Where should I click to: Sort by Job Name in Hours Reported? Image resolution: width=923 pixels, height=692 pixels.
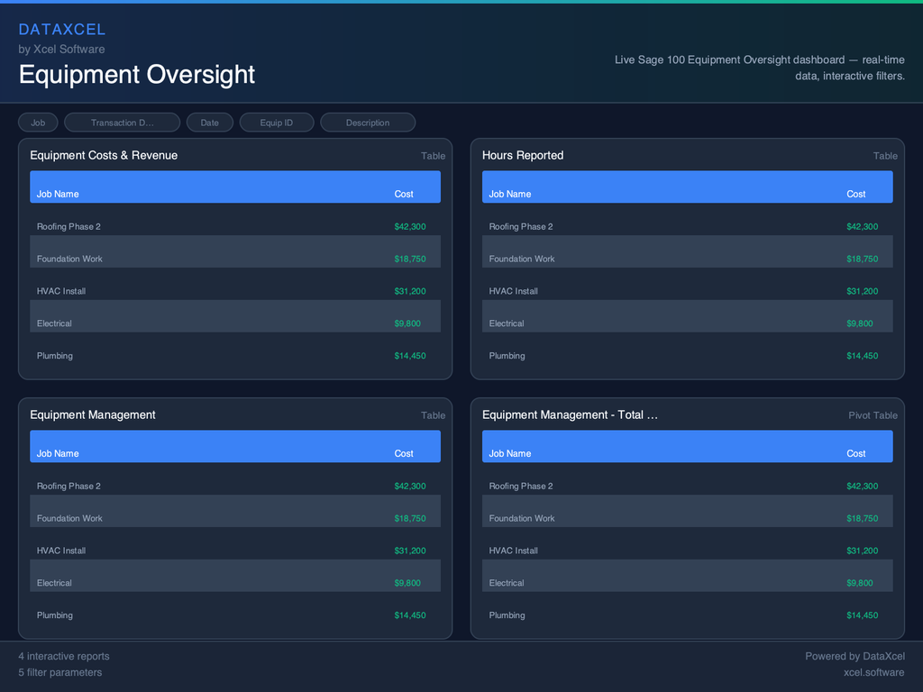tap(509, 193)
